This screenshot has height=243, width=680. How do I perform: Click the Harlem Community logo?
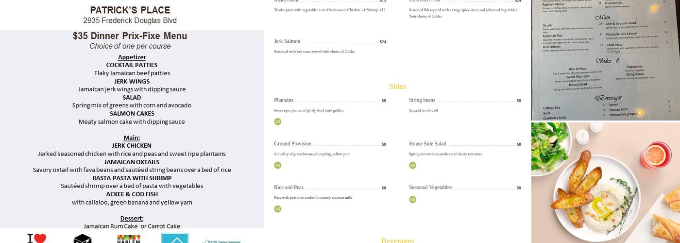coord(221,241)
